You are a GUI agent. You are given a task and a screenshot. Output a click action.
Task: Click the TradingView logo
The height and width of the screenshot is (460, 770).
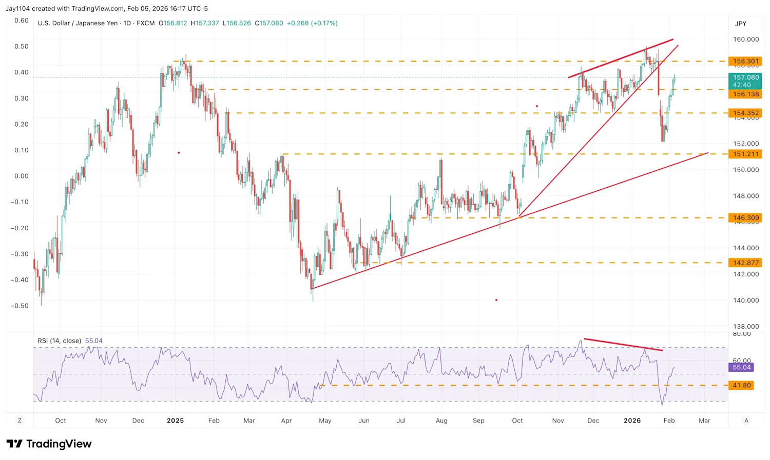coord(49,444)
